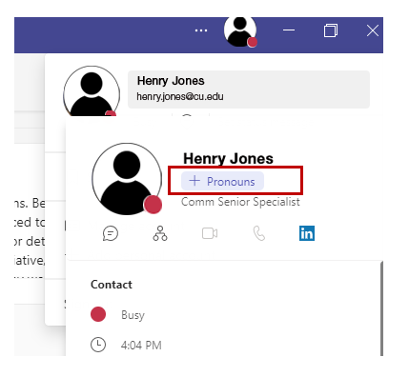Click the scrollbar on profile card
This screenshot has height=377, width=409.
[x=381, y=308]
